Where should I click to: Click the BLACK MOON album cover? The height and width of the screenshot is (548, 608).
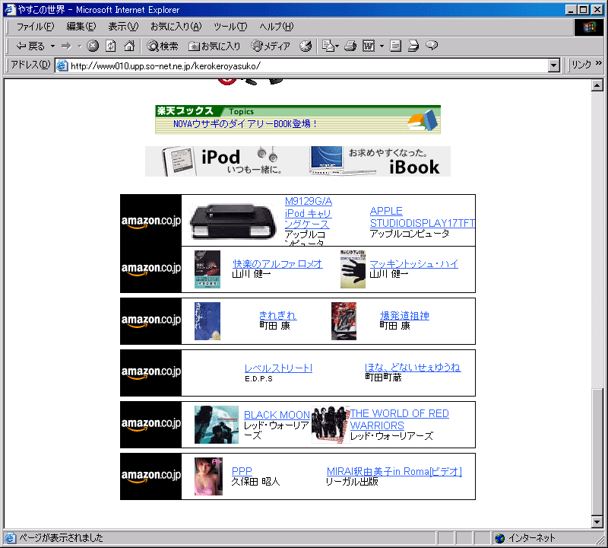pyautogui.click(x=217, y=425)
